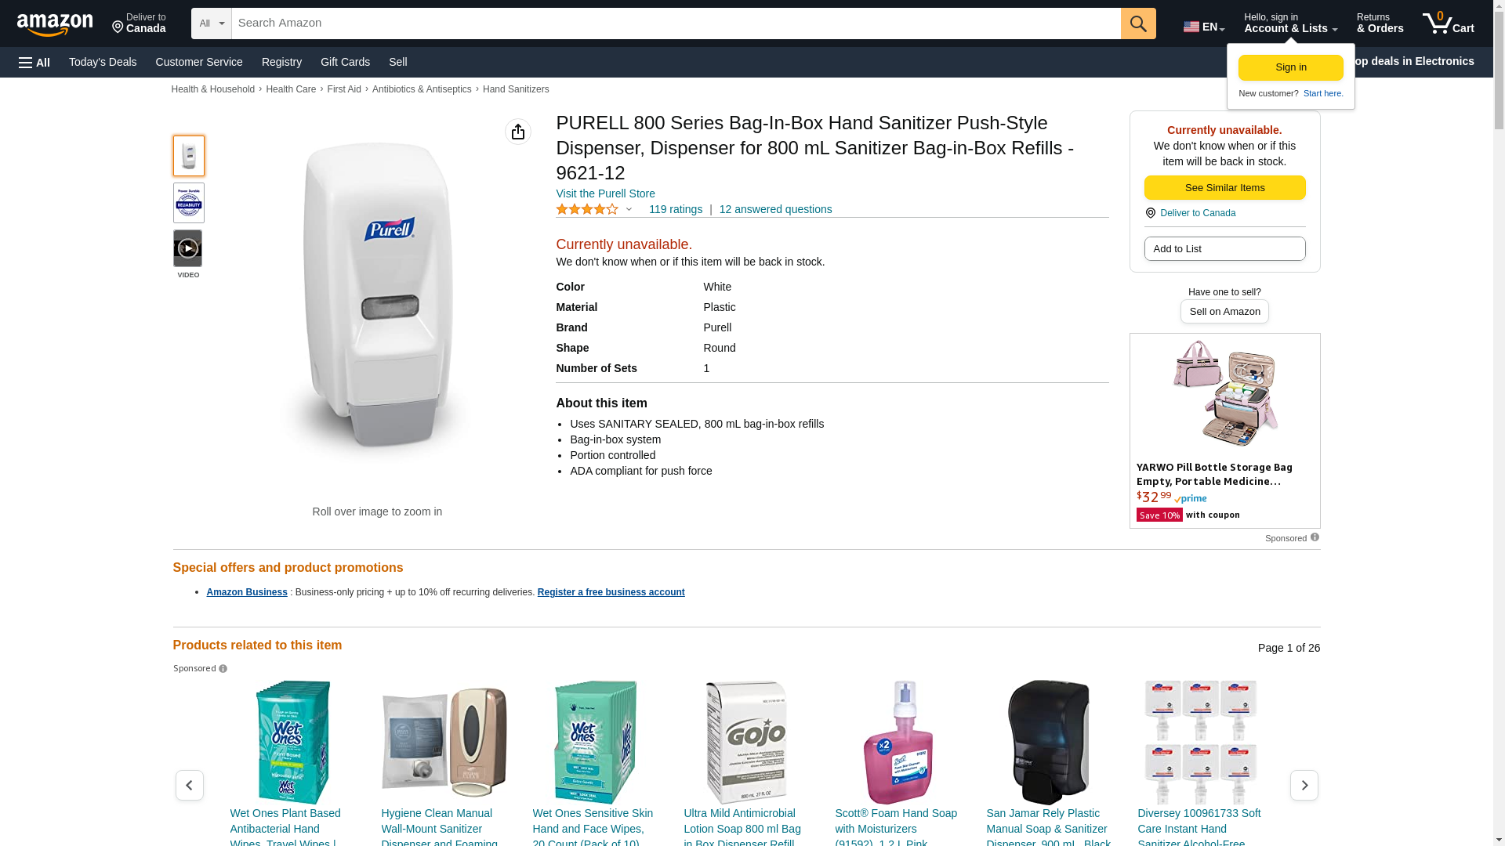The width and height of the screenshot is (1505, 846).
Task: Click the Amazon logo
Action: tap(55, 24)
